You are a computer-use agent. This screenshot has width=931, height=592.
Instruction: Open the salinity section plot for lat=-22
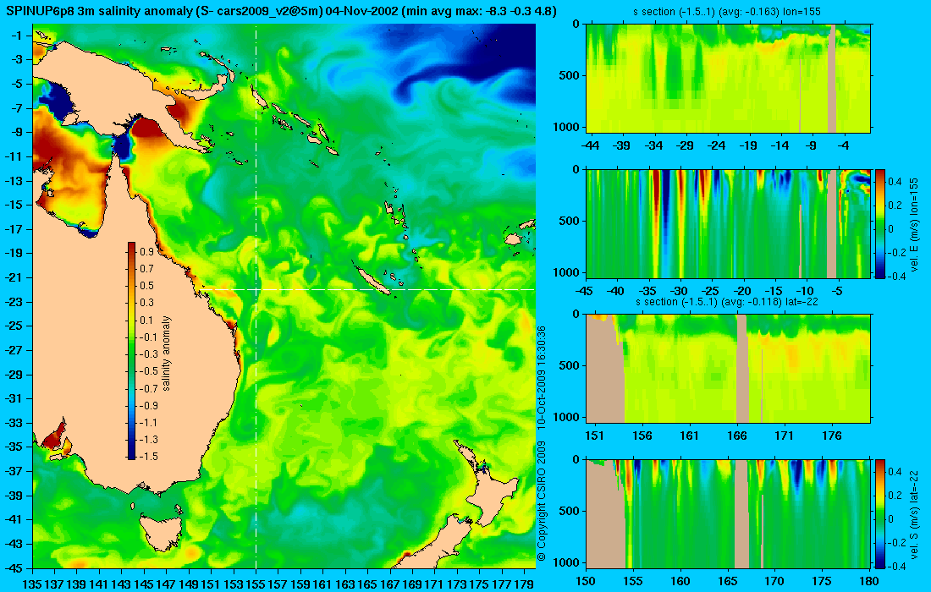click(728, 369)
